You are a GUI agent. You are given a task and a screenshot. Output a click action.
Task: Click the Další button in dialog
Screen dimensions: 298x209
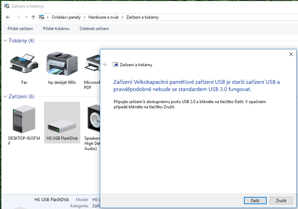(x=255, y=200)
